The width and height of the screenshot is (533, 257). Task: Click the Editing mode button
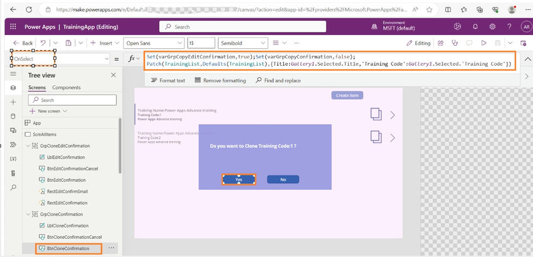click(418, 43)
